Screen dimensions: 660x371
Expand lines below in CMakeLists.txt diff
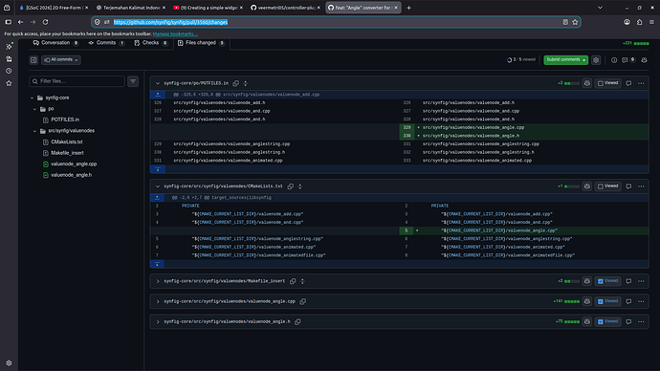158,264
